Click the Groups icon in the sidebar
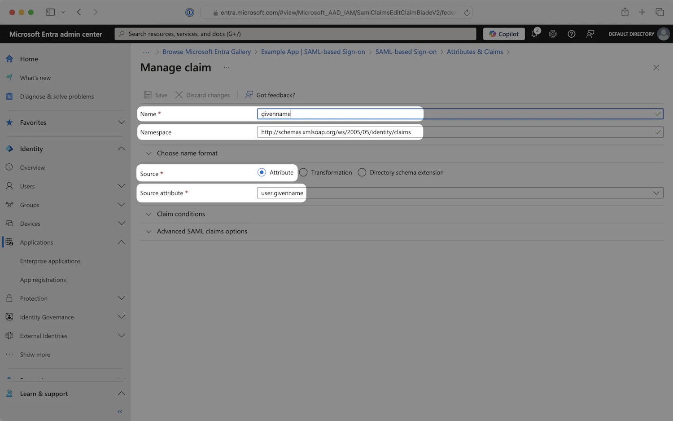673x421 pixels. (x=9, y=205)
